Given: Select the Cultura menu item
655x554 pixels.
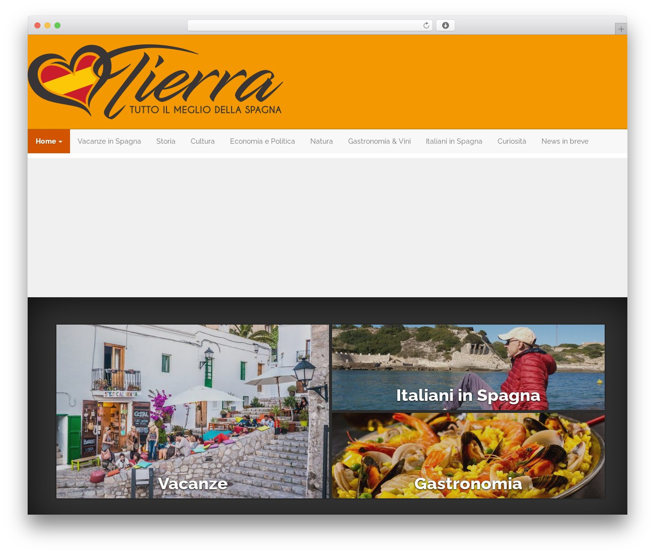Looking at the screenshot, I should [x=203, y=141].
